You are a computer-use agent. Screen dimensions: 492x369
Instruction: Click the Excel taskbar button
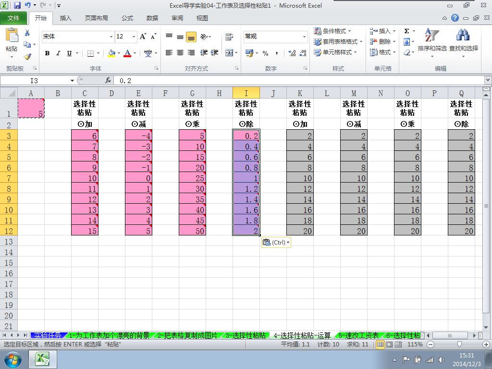(x=43, y=359)
